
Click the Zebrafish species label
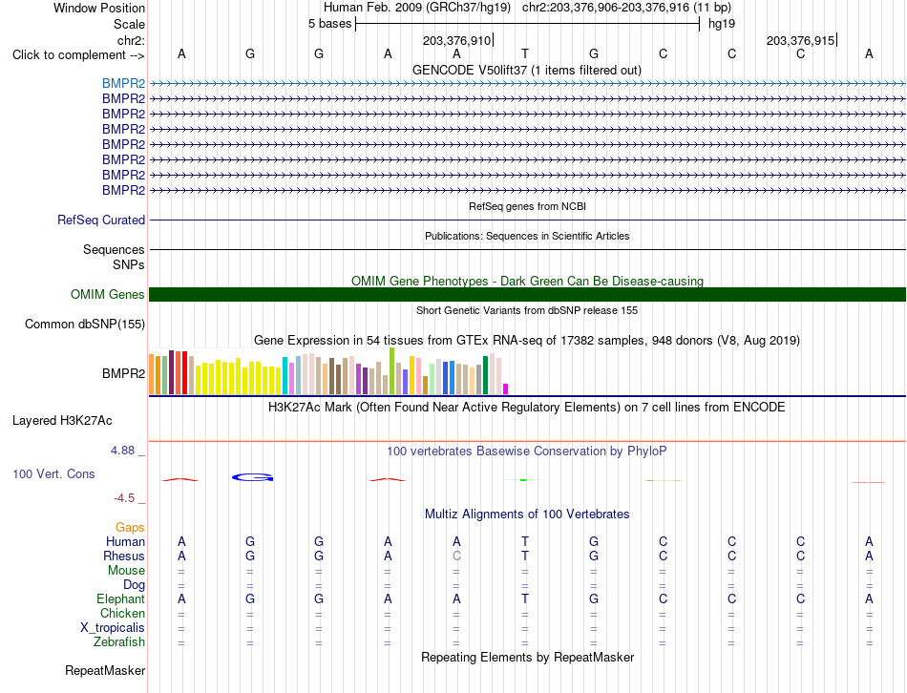(119, 641)
